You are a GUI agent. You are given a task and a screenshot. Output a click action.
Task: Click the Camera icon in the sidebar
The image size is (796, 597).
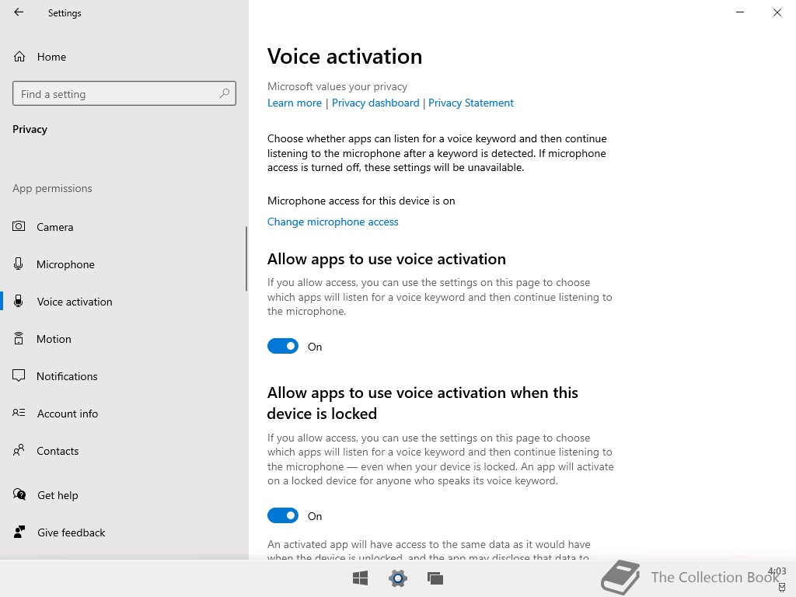(x=19, y=226)
